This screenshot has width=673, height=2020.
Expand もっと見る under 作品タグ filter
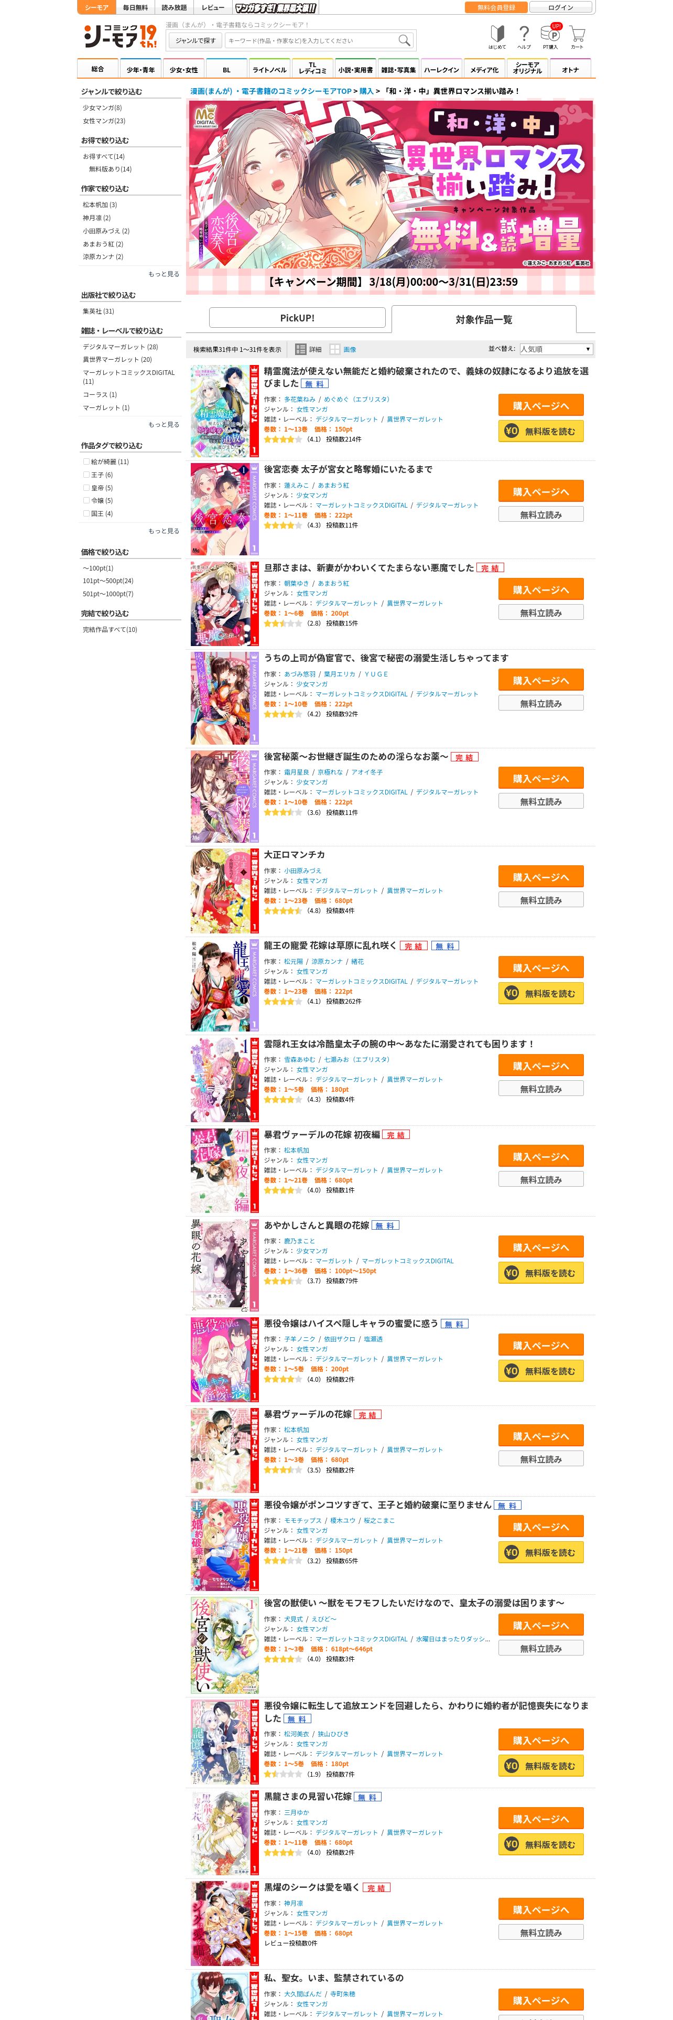click(164, 531)
